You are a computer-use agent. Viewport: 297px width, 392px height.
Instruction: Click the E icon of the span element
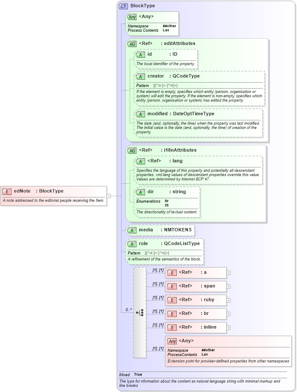click(172, 287)
